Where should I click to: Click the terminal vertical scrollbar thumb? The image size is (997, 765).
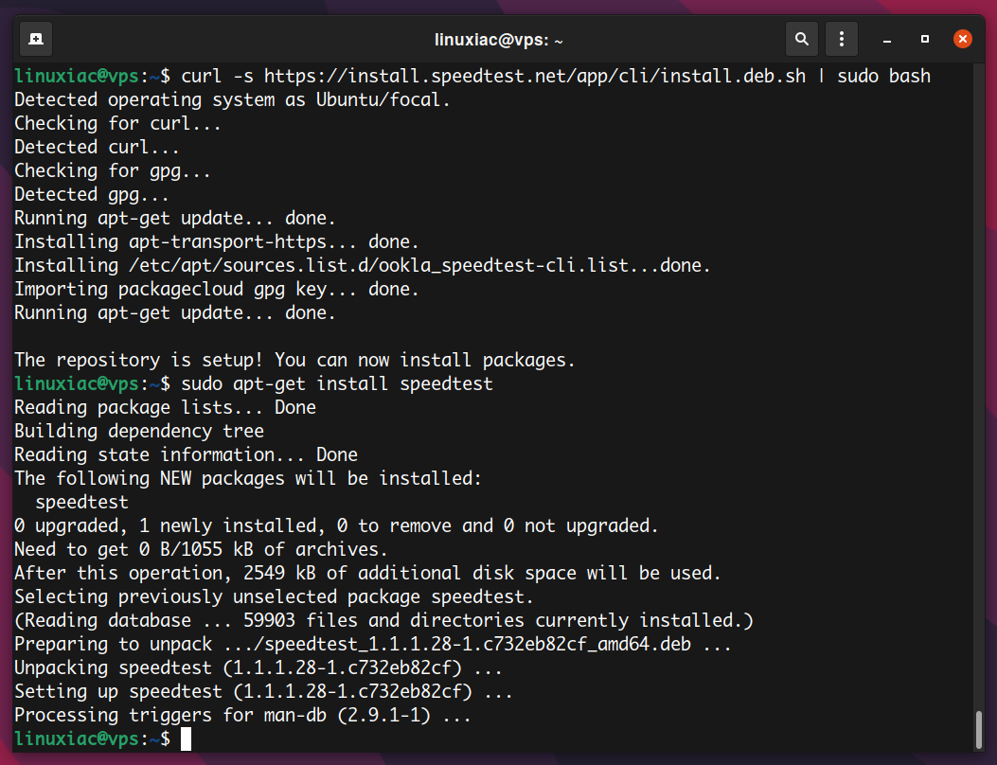tap(979, 730)
